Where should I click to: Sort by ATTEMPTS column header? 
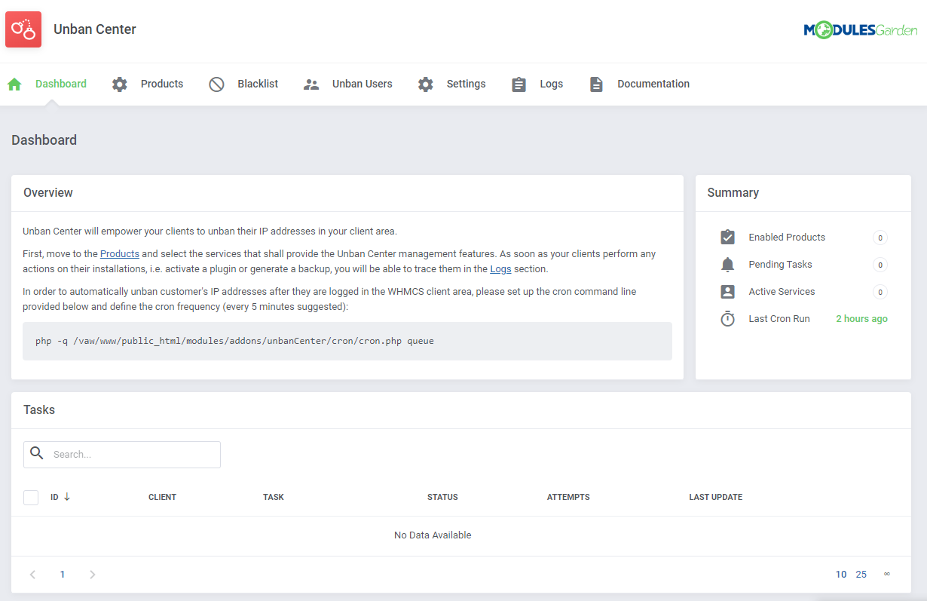tap(568, 498)
